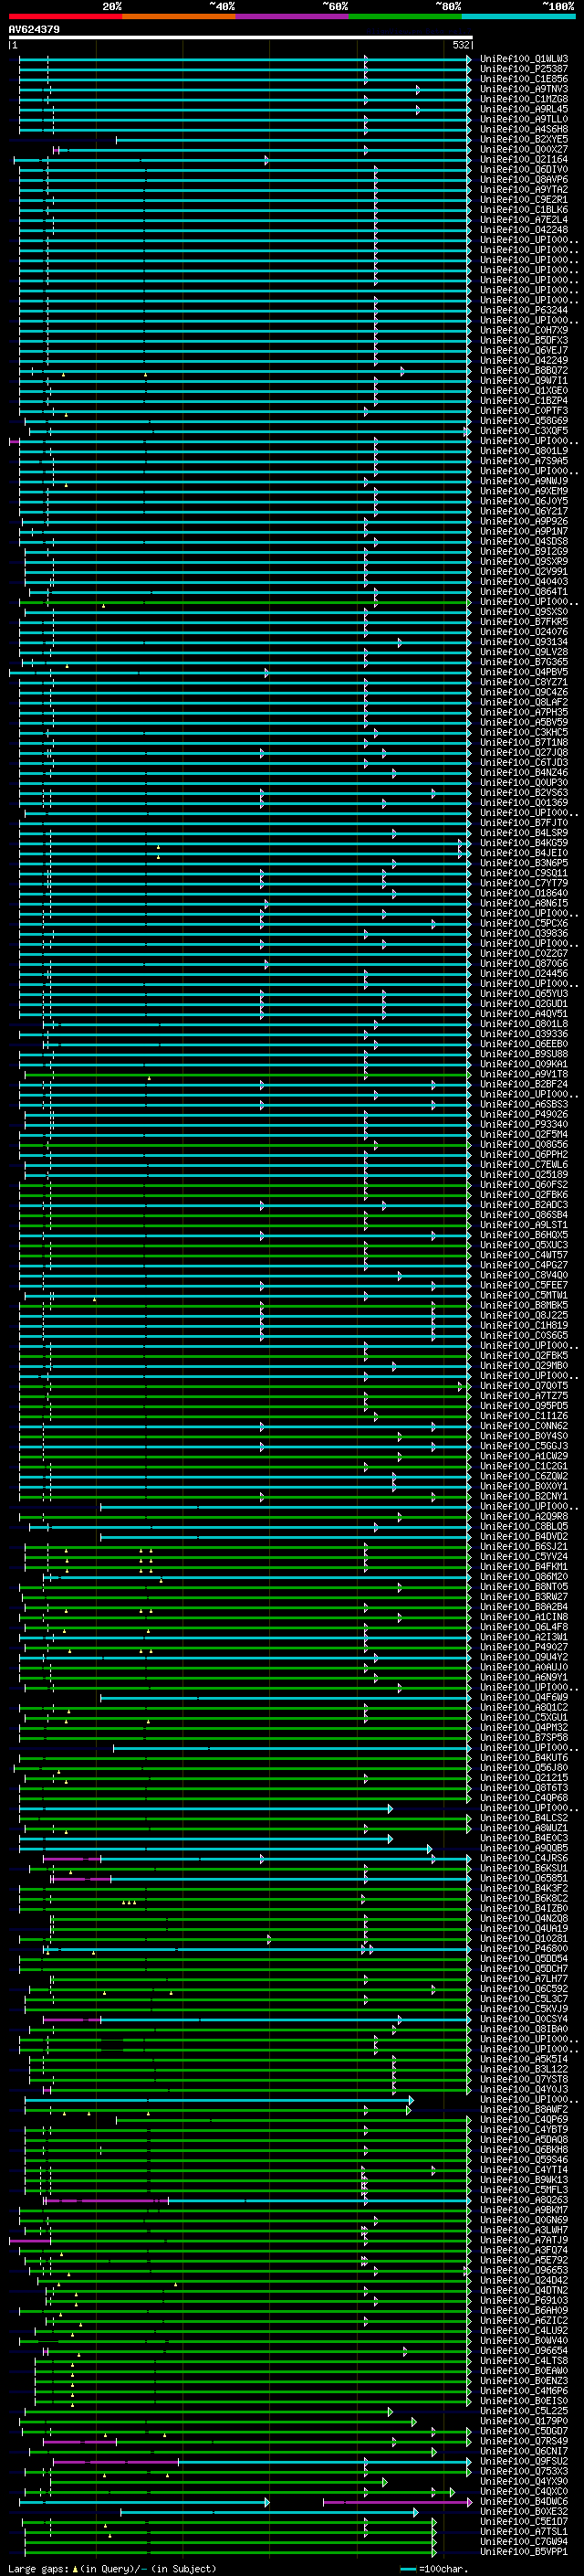Click the red 20% identity legend segment
584x2576 pixels.
[65, 16]
